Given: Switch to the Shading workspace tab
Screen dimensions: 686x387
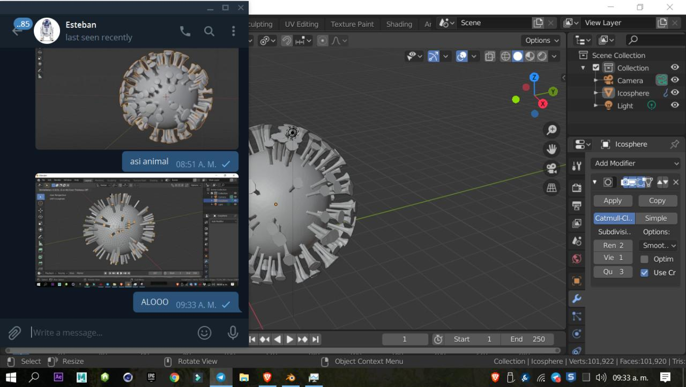Looking at the screenshot, I should pyautogui.click(x=399, y=24).
